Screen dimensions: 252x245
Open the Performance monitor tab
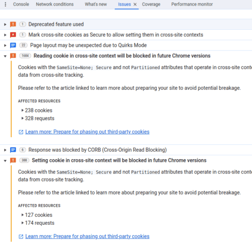(192, 4)
